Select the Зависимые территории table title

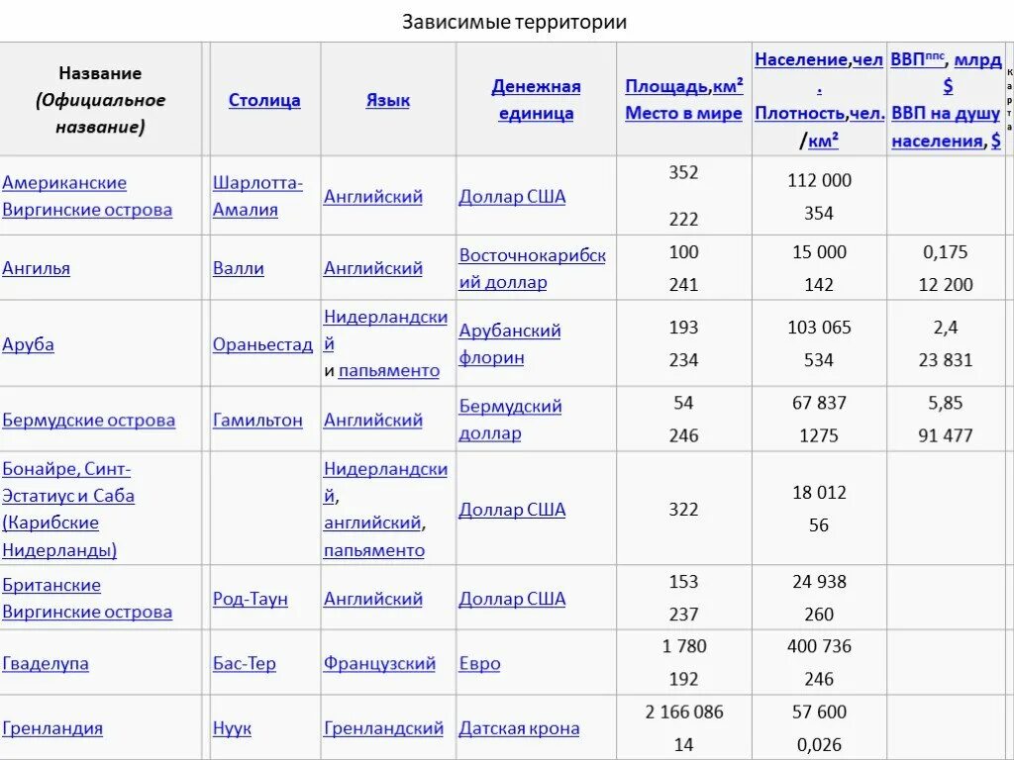click(x=514, y=22)
